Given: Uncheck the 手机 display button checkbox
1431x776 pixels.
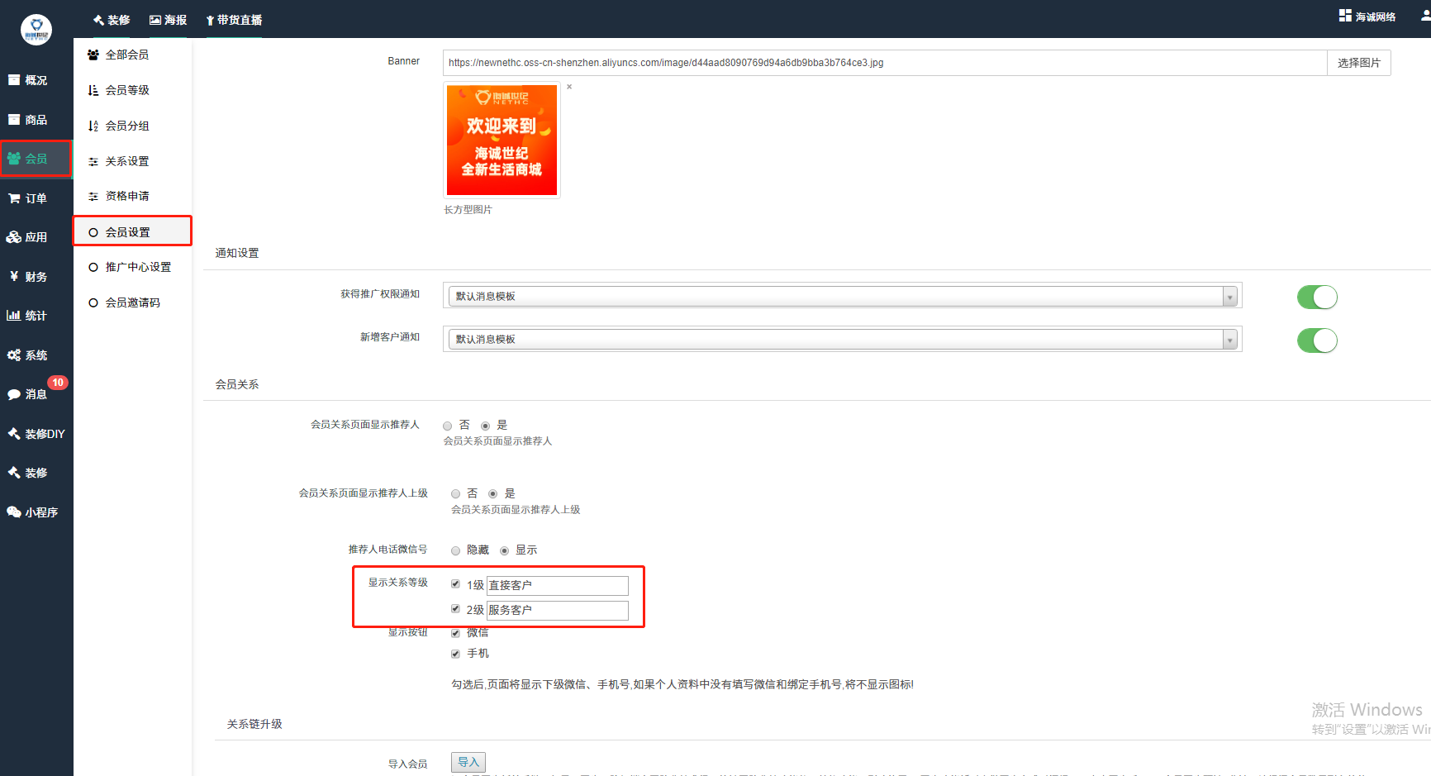Looking at the screenshot, I should [x=455, y=654].
